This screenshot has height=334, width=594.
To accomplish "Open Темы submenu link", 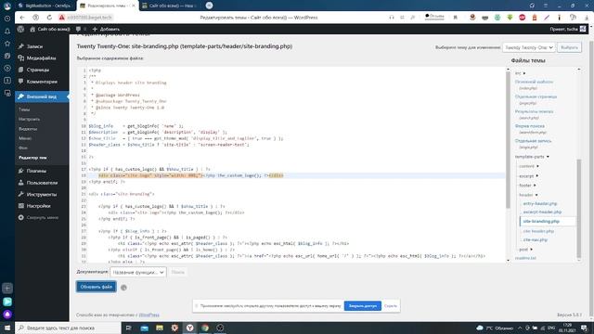I will tap(24, 109).
